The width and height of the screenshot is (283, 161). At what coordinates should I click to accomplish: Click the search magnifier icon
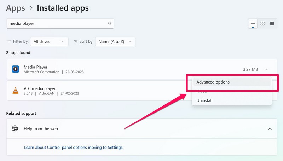[x=110, y=23]
